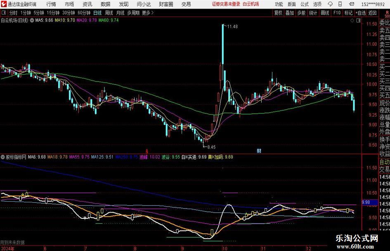Click the 证券交易未登录 login link
The height and width of the screenshot is (251, 390).
pyautogui.click(x=226, y=4)
